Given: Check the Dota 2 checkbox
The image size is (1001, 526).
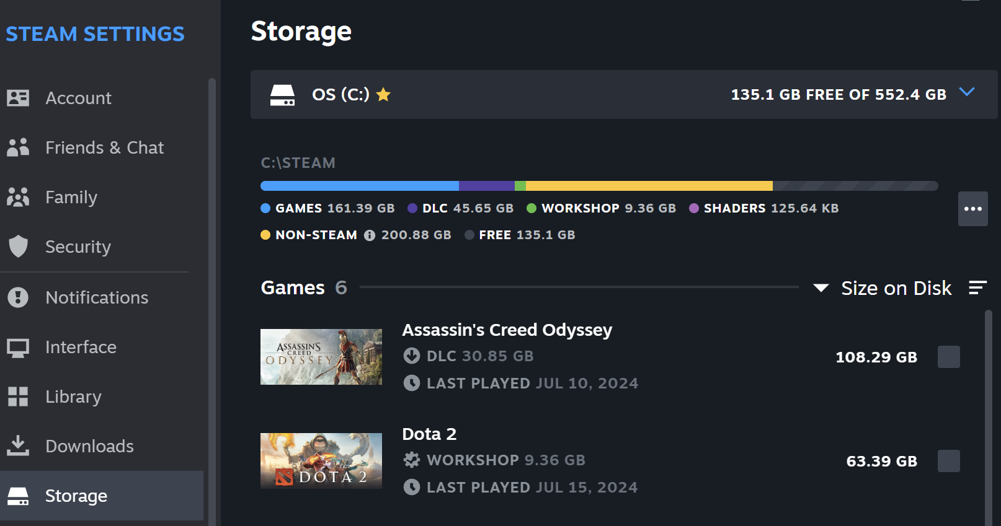Looking at the screenshot, I should click(949, 461).
